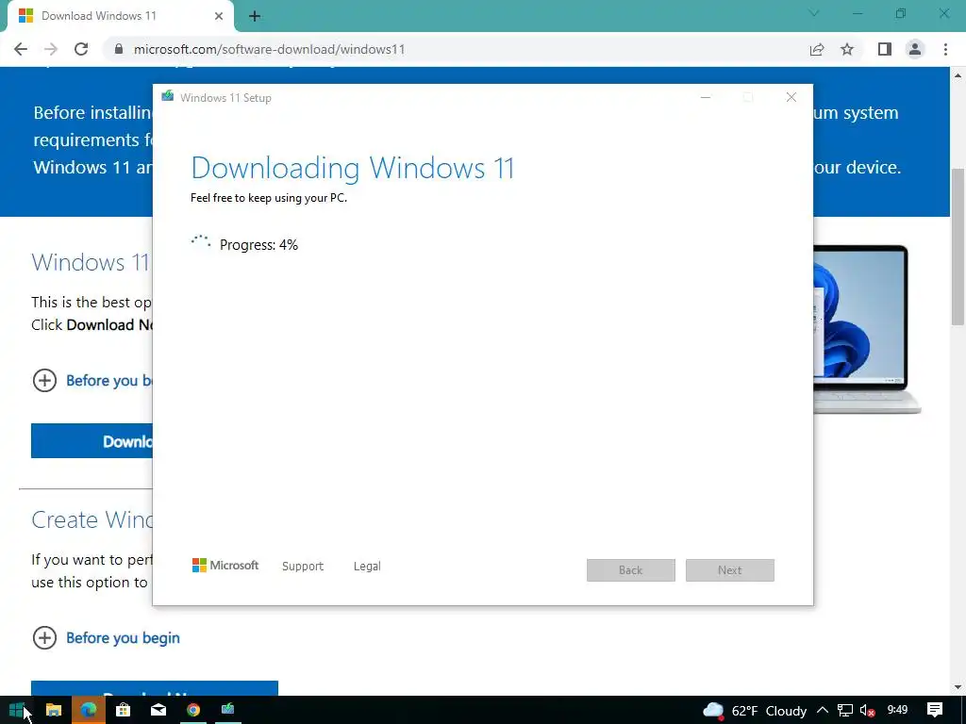Show hidden system tray icons
Screen dimensions: 966x724
click(823, 710)
